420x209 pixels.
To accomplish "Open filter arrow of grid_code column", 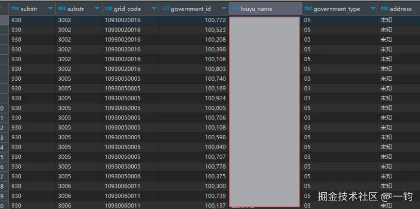I will point(154,9).
